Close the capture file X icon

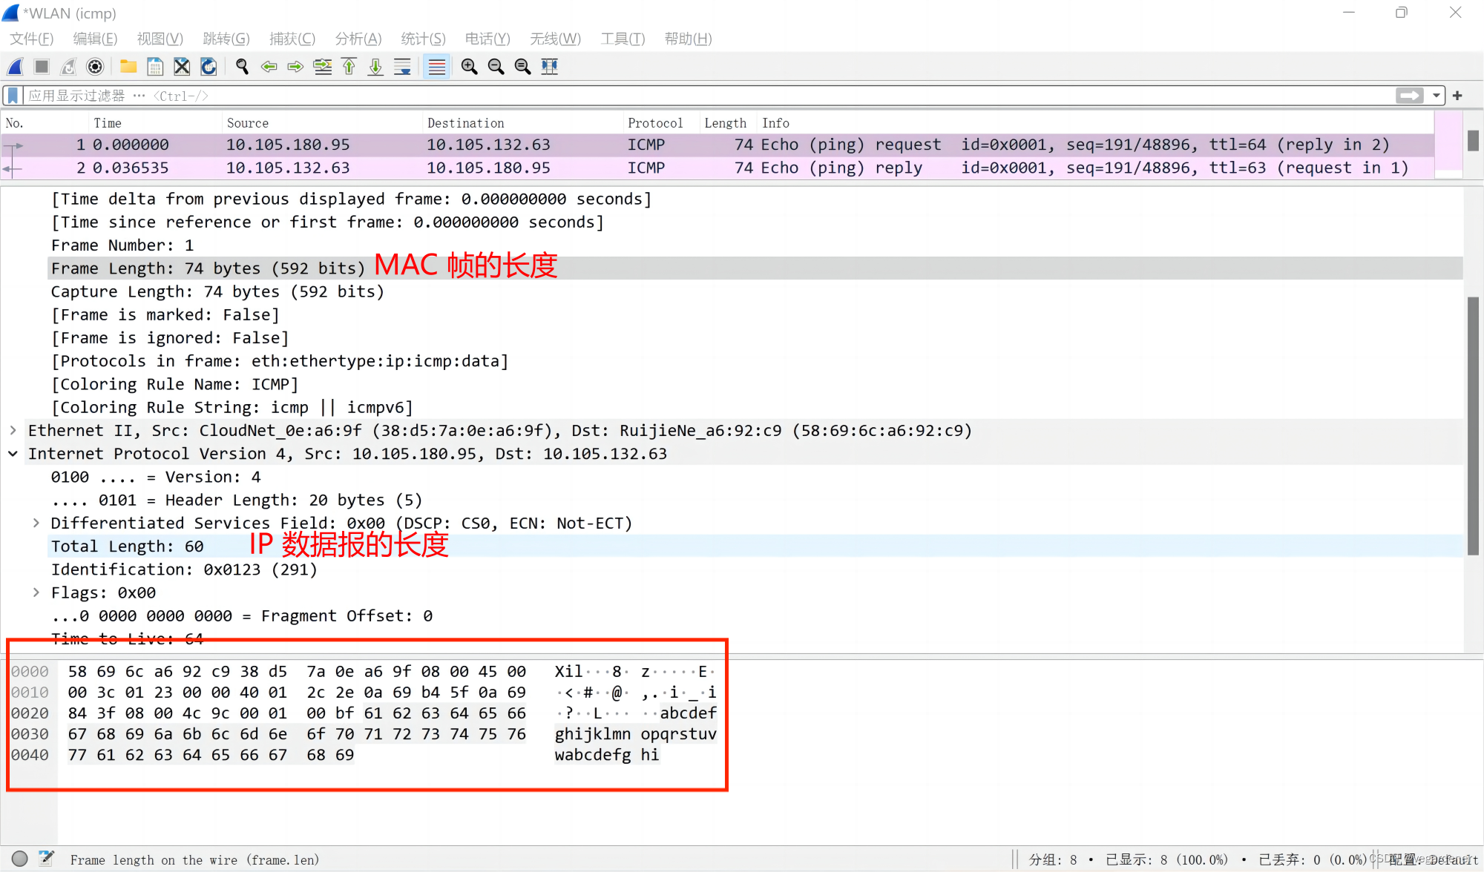coord(182,67)
